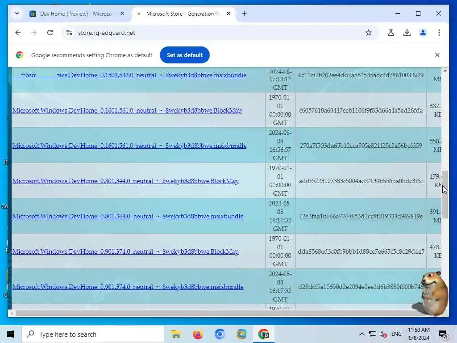Viewport: 457px width, 343px height.
Task: Click hash dda8568ed3c0fb9bbb1d88ce7e665c5c8c29d445
Action: [361, 252]
